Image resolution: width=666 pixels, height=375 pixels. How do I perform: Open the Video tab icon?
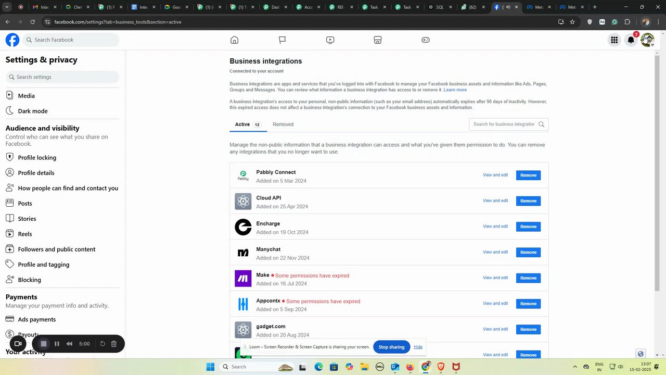click(x=330, y=40)
